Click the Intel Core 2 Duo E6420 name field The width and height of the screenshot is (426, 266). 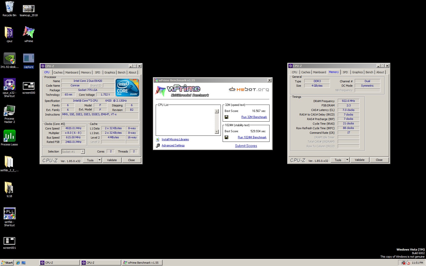(88, 81)
